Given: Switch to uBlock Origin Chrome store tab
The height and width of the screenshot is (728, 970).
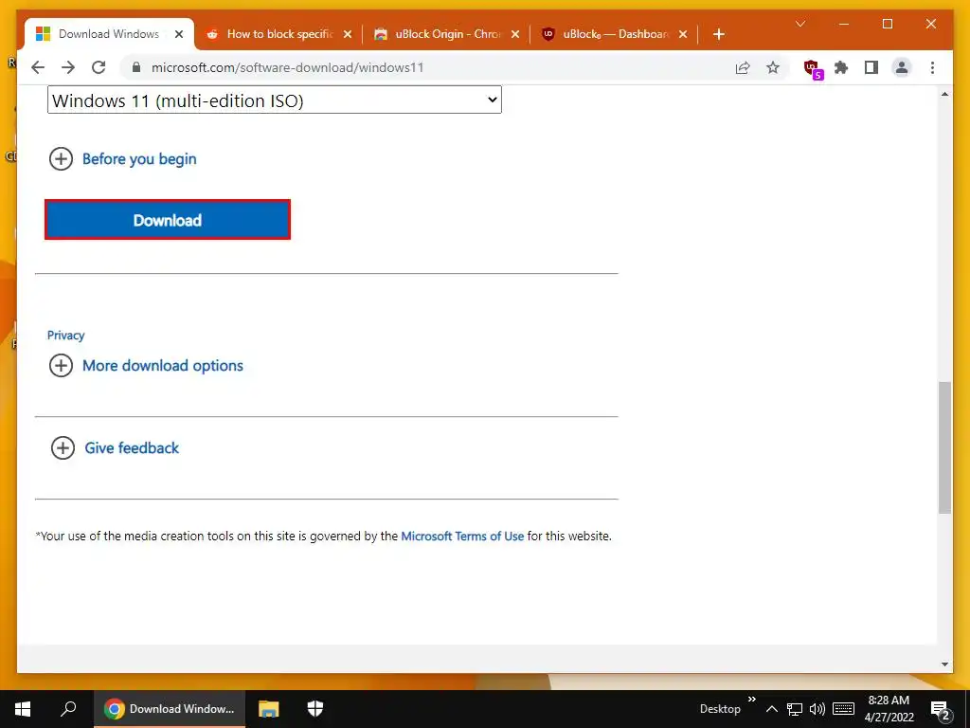Looking at the screenshot, I should (x=449, y=34).
